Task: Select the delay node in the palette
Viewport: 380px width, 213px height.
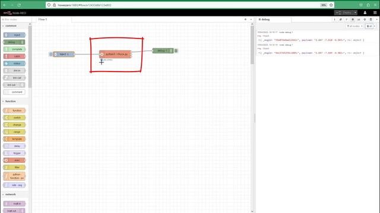Action: [x=14, y=146]
